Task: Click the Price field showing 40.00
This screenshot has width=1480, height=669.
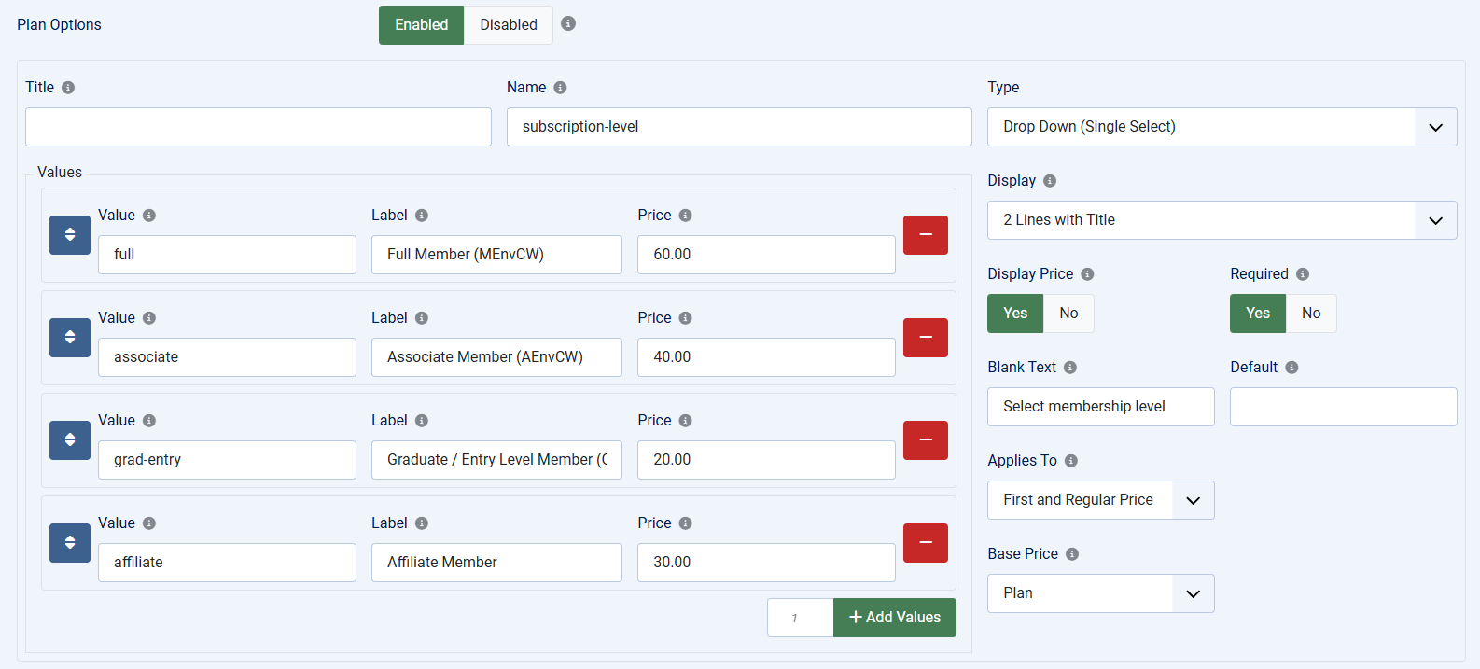Action: click(765, 357)
